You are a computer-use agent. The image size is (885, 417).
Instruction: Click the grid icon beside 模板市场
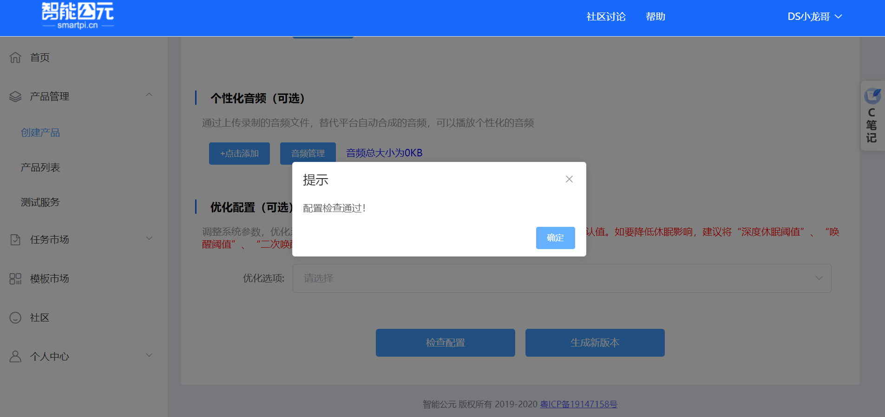15,278
